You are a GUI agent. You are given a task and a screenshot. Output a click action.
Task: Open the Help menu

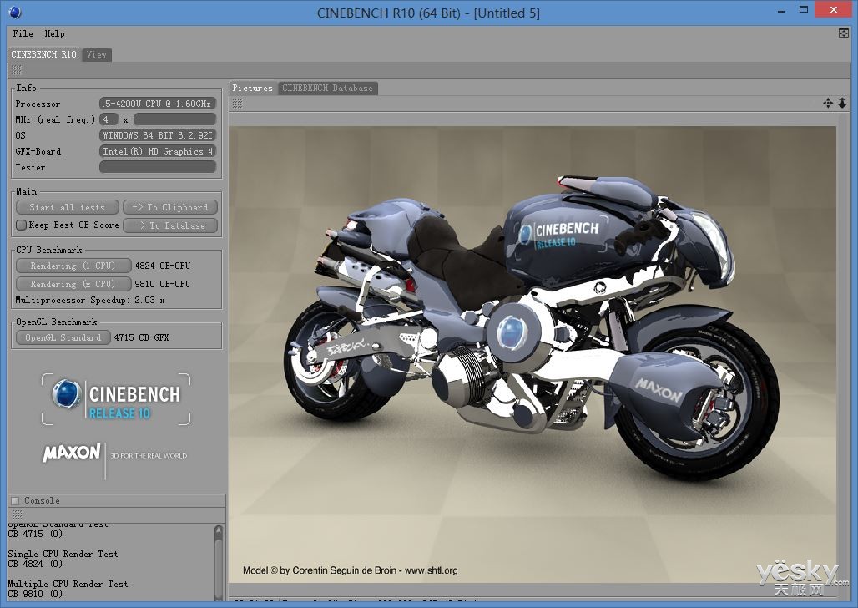tap(55, 33)
